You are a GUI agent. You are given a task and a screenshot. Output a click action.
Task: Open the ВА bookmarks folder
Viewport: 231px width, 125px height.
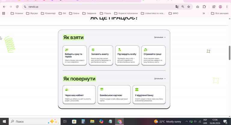coord(62,14)
